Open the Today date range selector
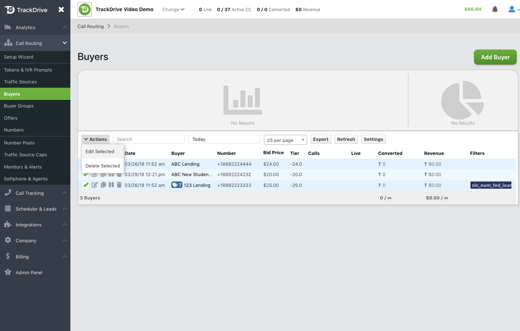 click(x=224, y=139)
